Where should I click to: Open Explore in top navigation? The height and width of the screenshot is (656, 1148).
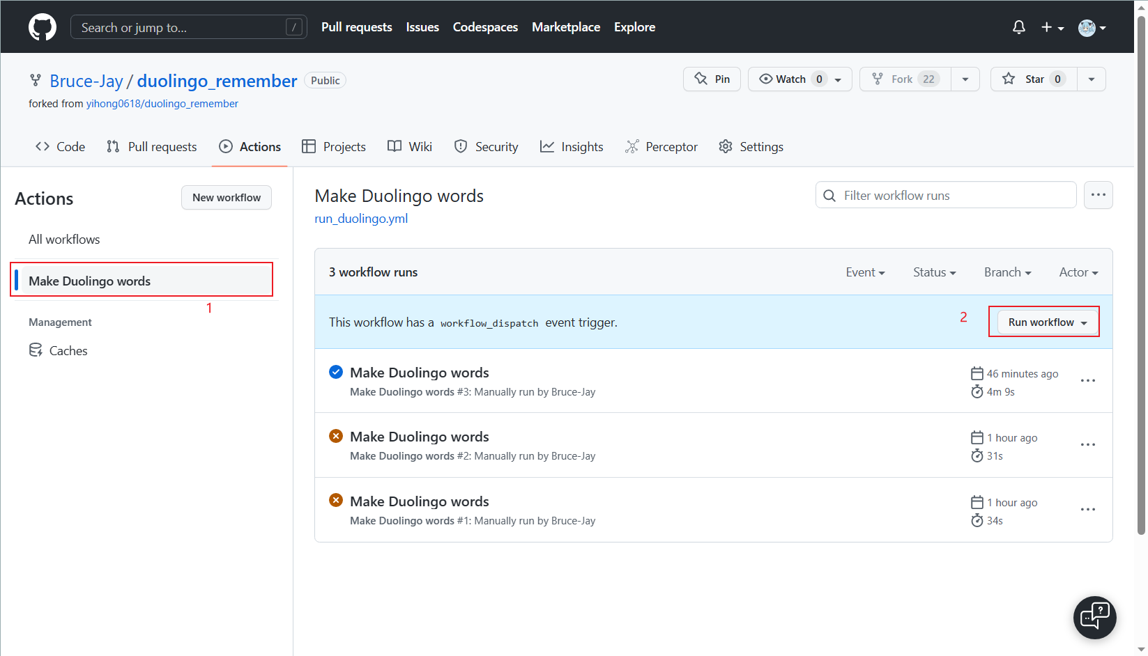634,27
